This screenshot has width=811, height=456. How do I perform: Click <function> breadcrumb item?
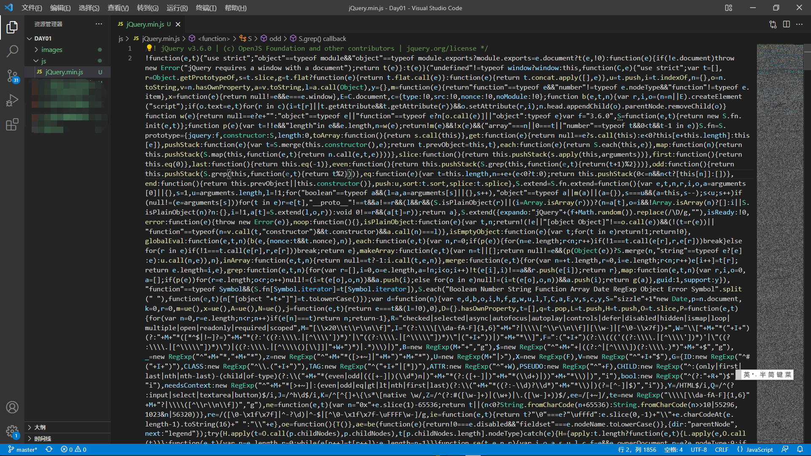click(x=210, y=38)
